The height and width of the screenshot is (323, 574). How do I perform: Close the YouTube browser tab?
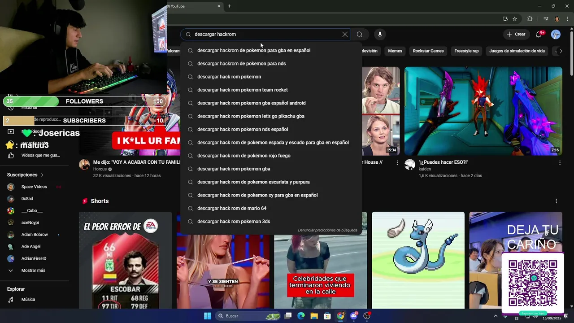[219, 6]
